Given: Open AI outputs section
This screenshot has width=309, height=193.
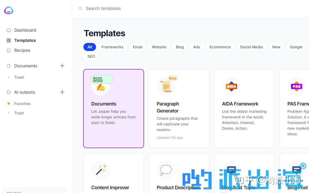Looking at the screenshot, I should pos(24,92).
